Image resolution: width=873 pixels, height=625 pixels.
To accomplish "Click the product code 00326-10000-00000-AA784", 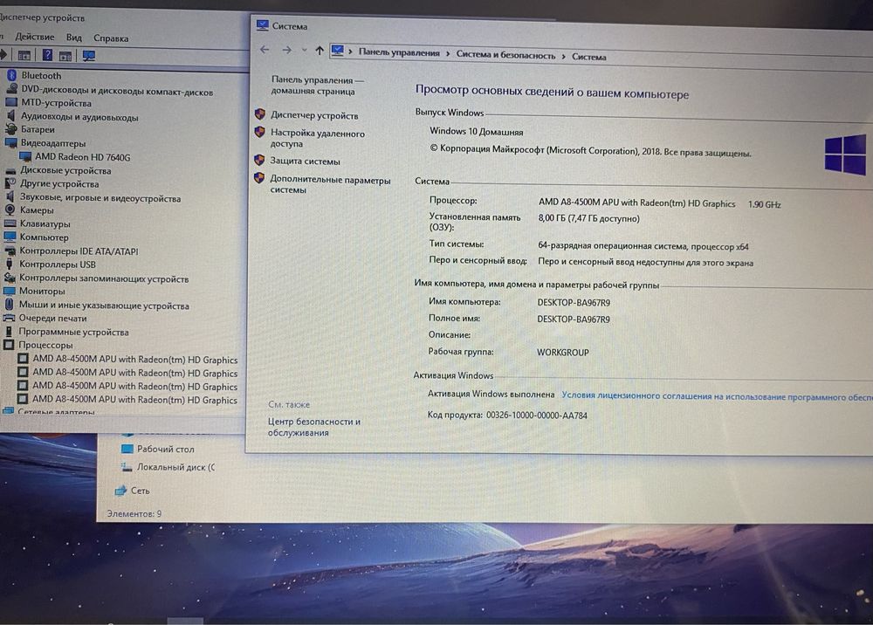I will click(x=537, y=416).
